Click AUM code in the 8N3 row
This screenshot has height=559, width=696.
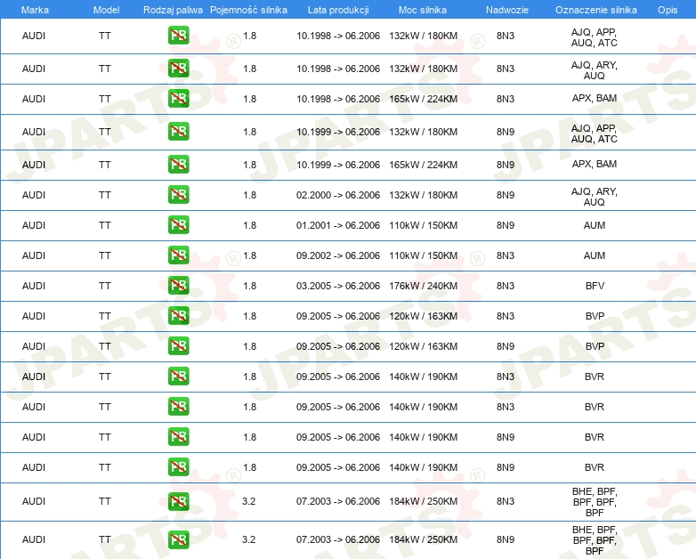(x=595, y=255)
